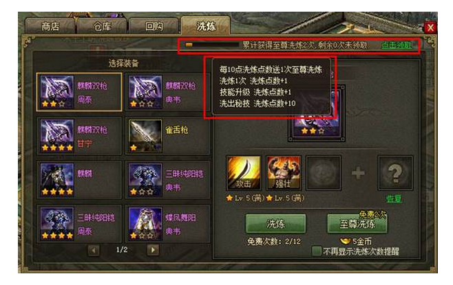453x285 pixels.
Task: Go to next equipment page arrow
Action: (x=153, y=250)
